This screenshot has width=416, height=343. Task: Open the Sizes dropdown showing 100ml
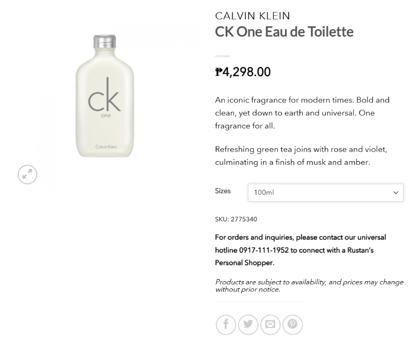pyautogui.click(x=326, y=192)
